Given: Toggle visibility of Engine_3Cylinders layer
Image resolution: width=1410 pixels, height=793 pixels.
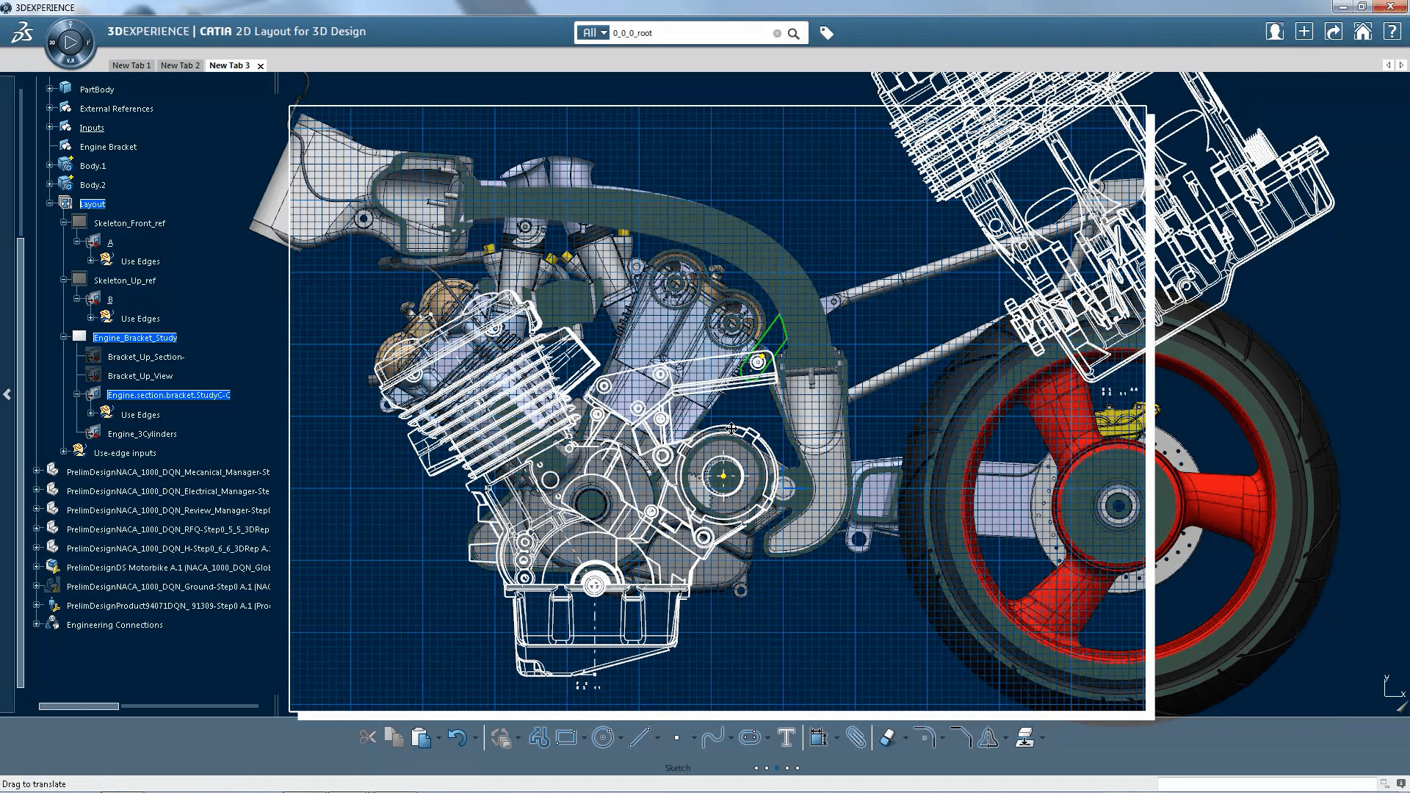Looking at the screenshot, I should (x=94, y=432).
